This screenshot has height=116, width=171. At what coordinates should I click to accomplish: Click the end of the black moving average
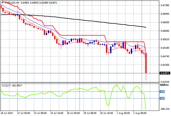coord(146,27)
